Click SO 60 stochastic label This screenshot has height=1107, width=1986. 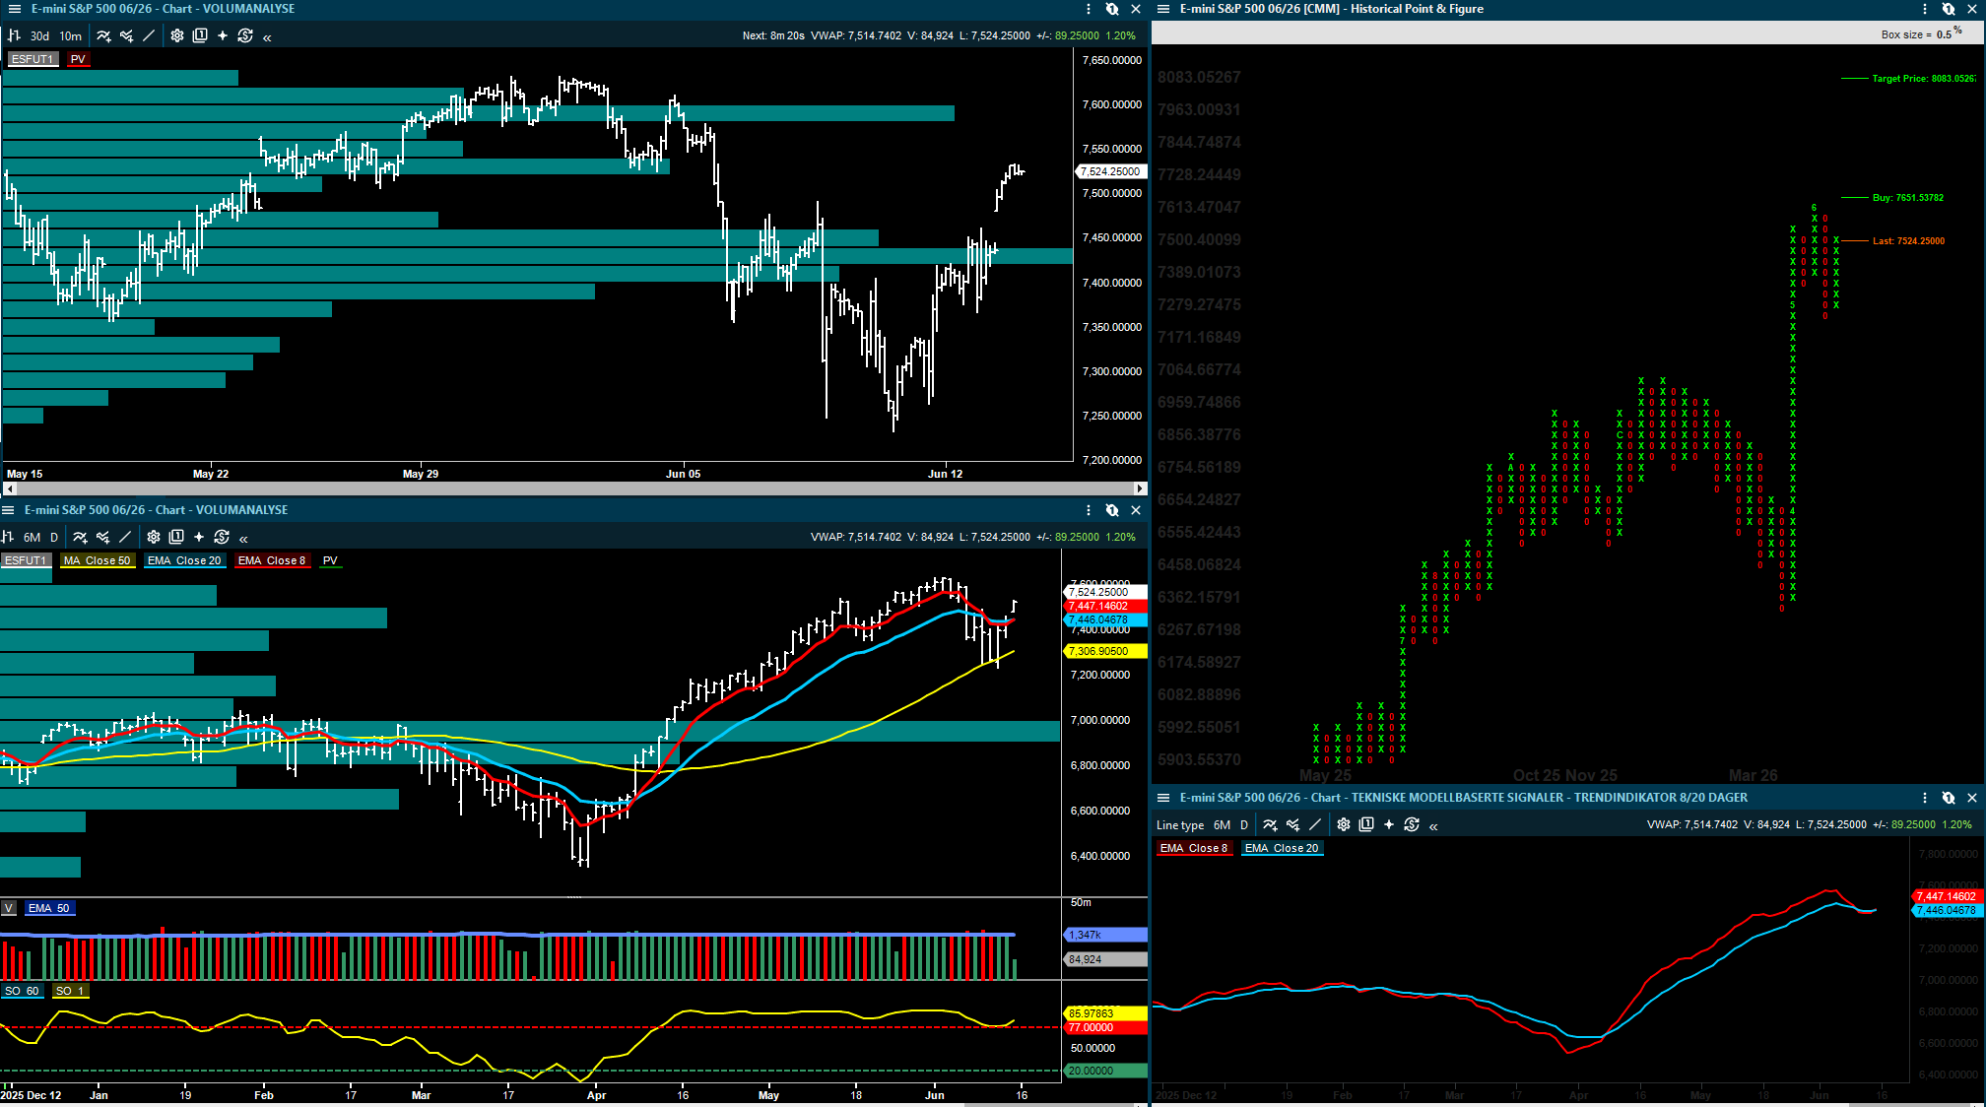point(22,991)
